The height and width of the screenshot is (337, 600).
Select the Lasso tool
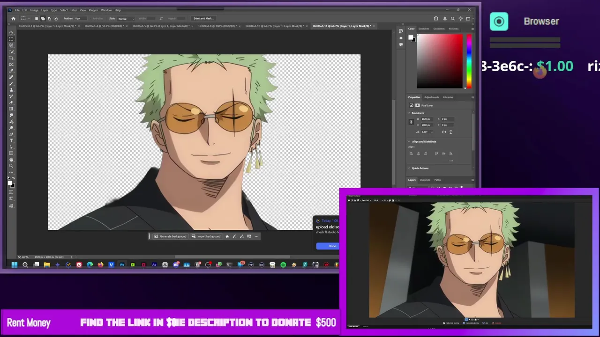coord(11,45)
